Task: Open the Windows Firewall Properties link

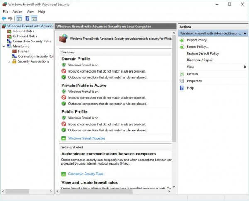Action: click(87, 138)
